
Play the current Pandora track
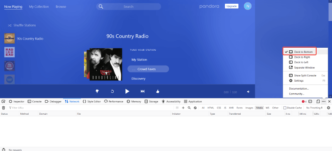point(127,91)
